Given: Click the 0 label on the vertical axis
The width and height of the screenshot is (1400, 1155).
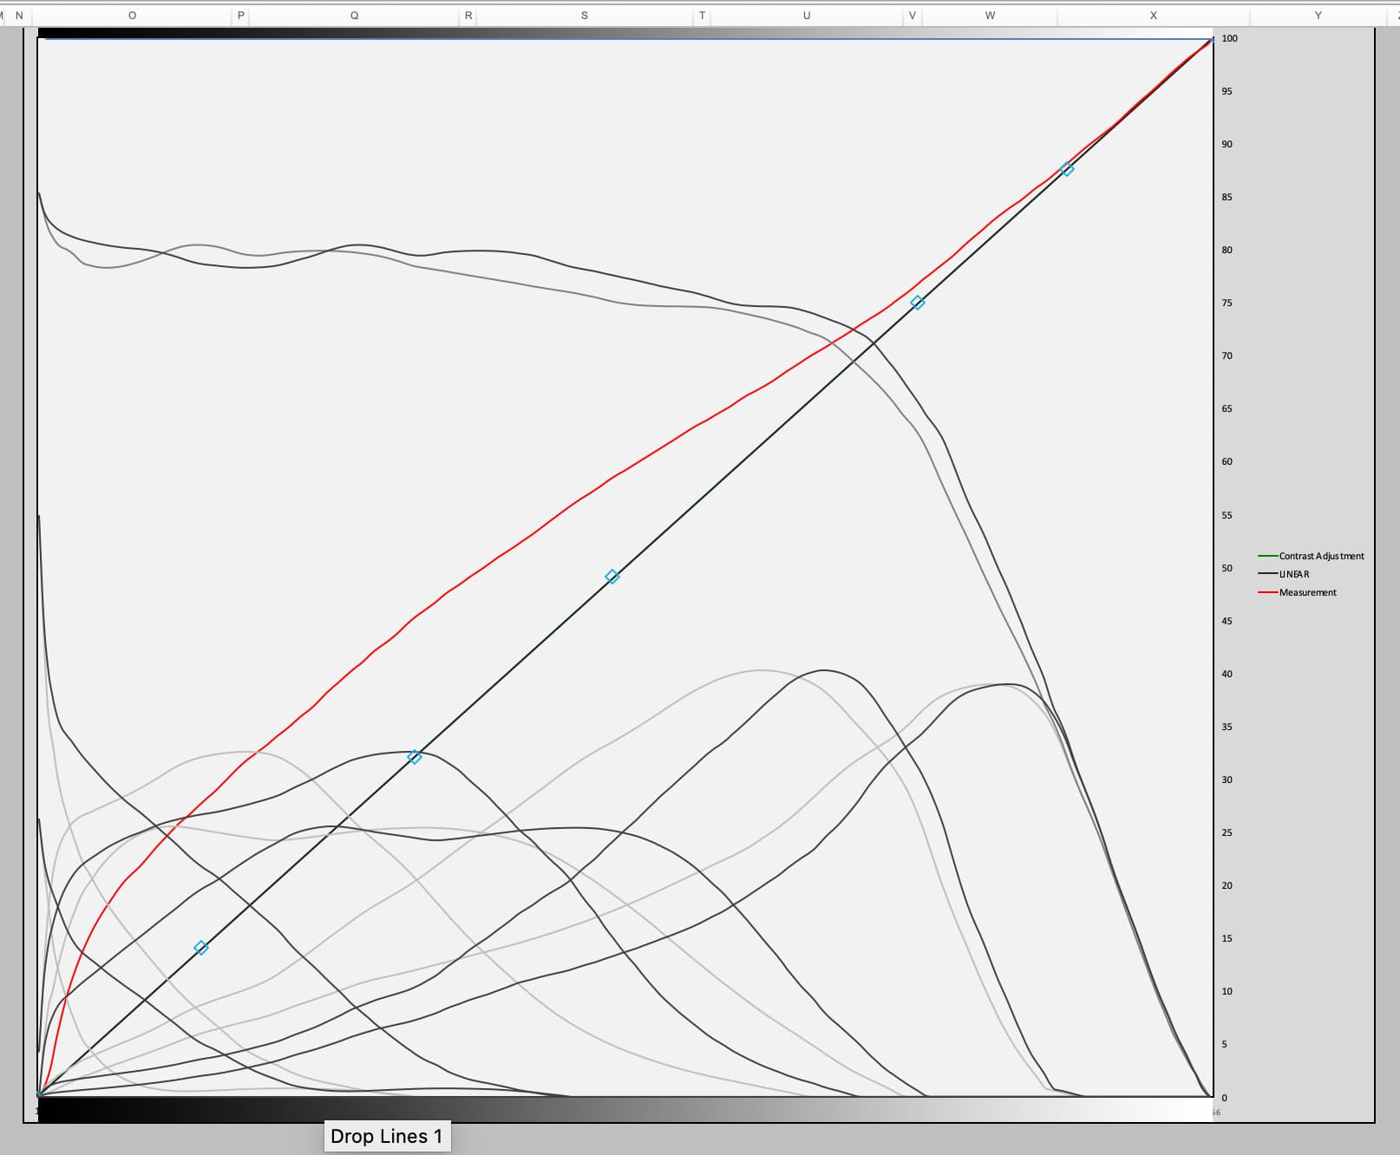Looking at the screenshot, I should 1225,1098.
